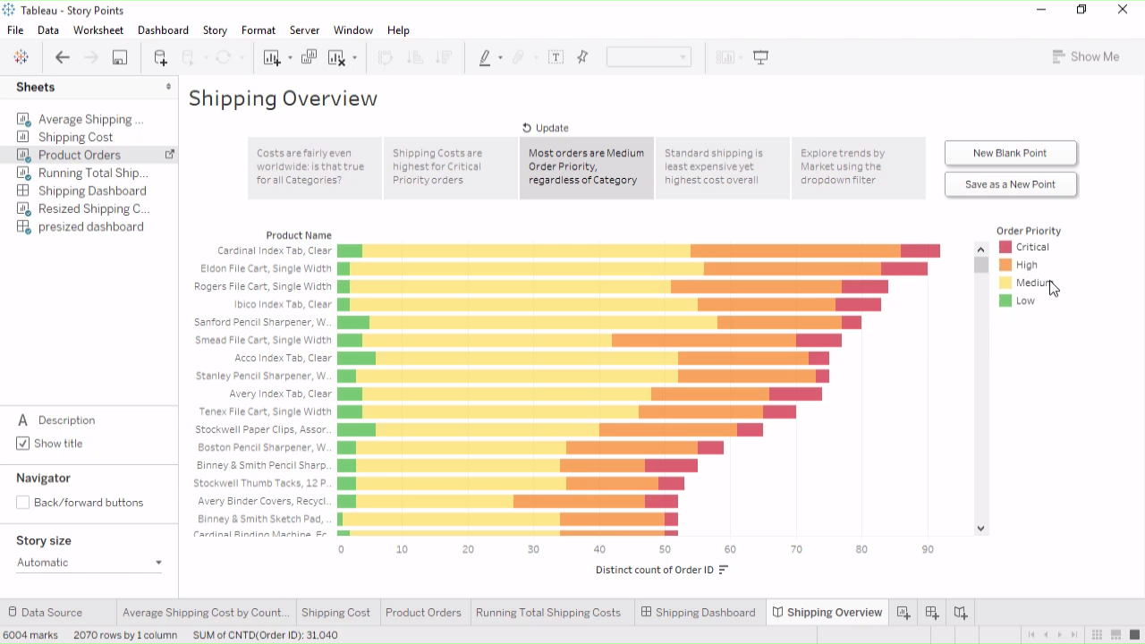
Task: Uncheck the Show title checkbox
Action: (x=23, y=444)
